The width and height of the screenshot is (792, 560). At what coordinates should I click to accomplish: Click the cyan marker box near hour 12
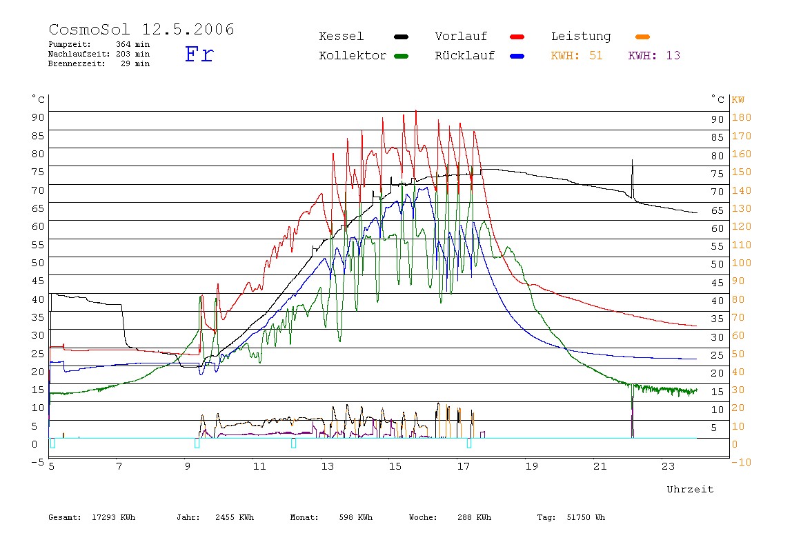[x=293, y=443]
